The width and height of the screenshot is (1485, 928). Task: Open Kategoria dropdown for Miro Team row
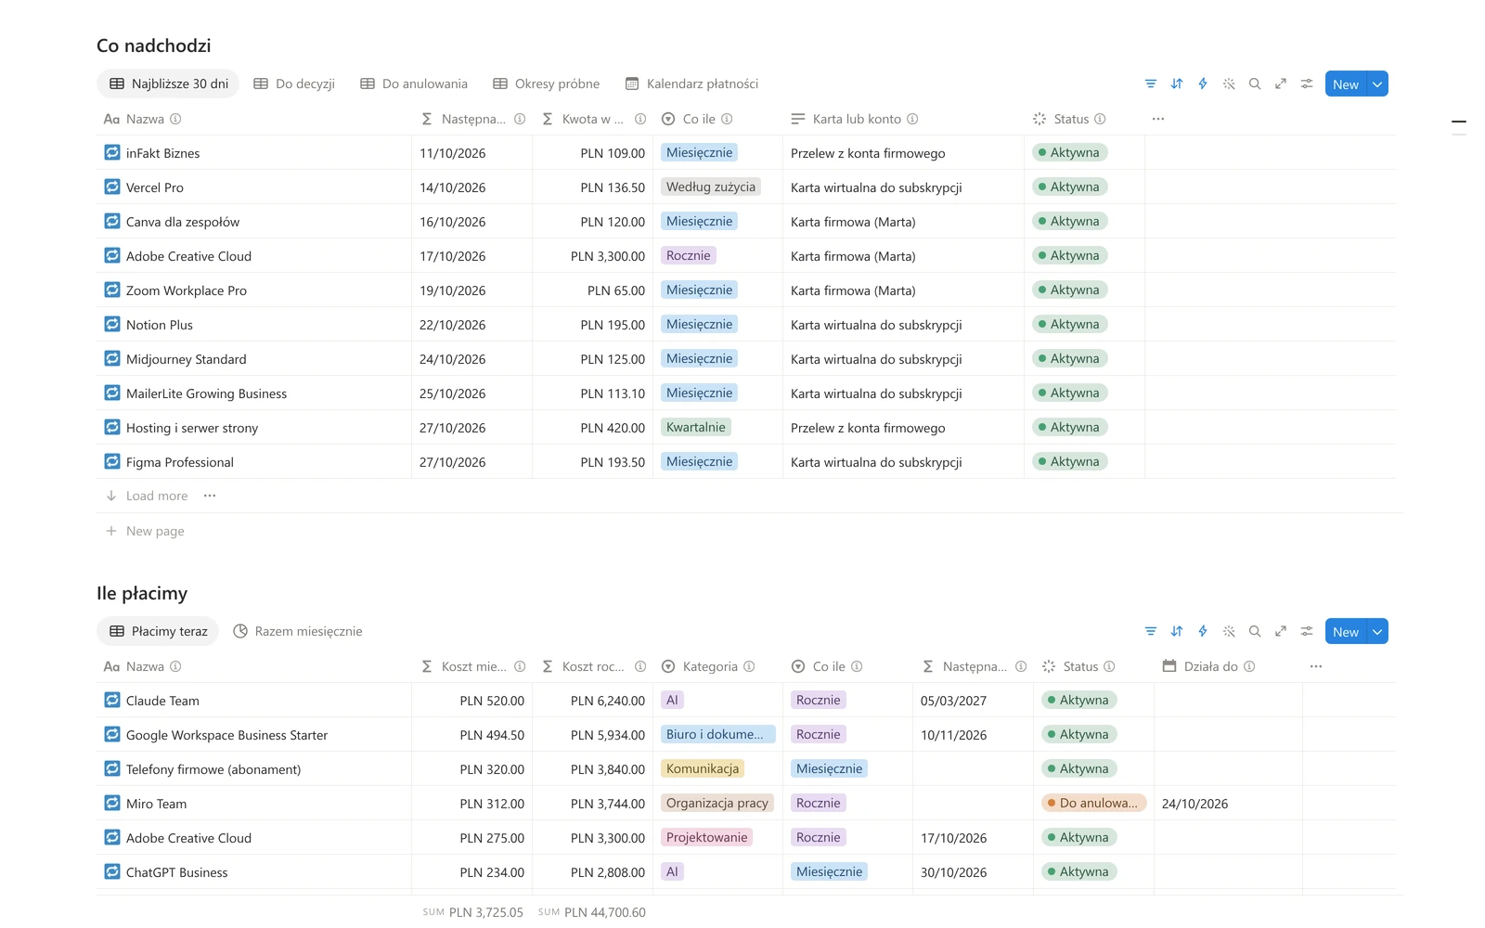click(x=717, y=803)
